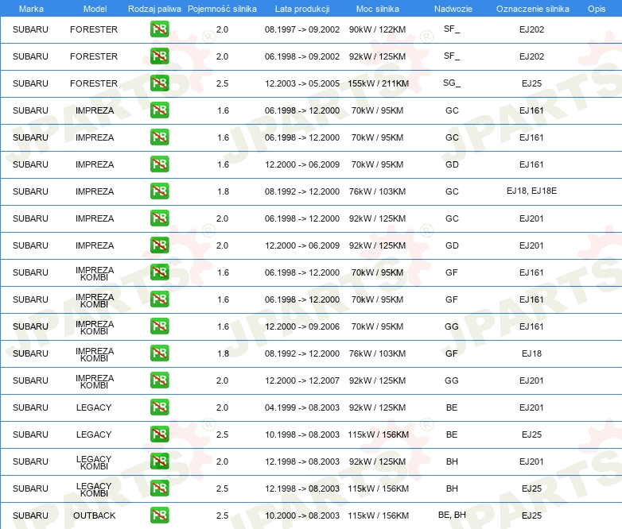Click the Opis column header

(x=597, y=9)
